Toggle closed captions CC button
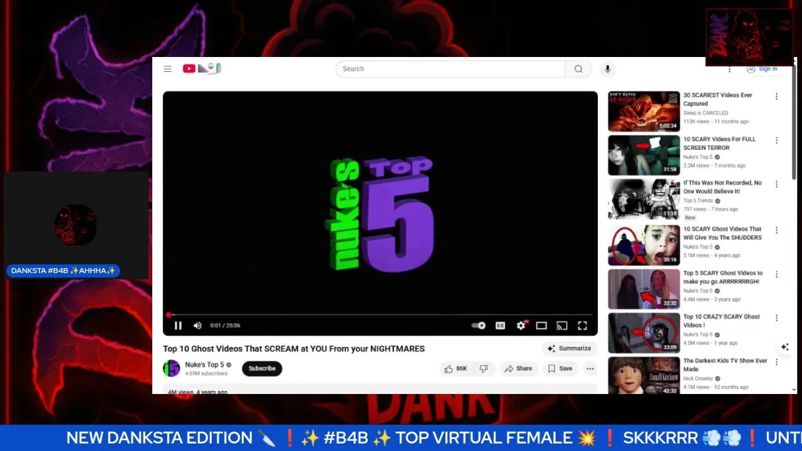Screen dimensions: 802x451 [x=500, y=326]
